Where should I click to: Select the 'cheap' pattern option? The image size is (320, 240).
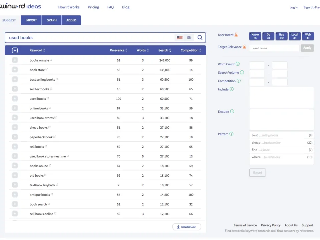coord(282,142)
